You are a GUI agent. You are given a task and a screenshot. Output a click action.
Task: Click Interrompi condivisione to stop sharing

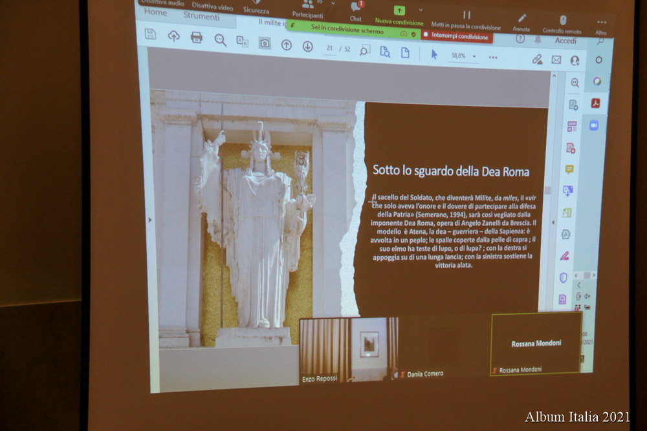click(456, 36)
